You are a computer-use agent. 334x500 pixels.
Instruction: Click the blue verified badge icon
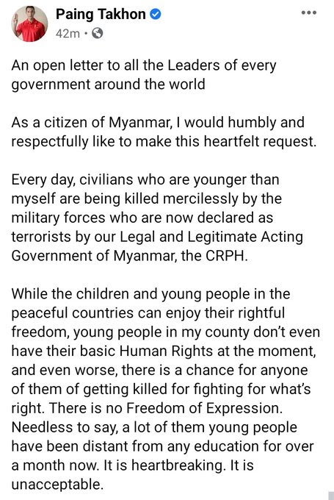click(156, 14)
